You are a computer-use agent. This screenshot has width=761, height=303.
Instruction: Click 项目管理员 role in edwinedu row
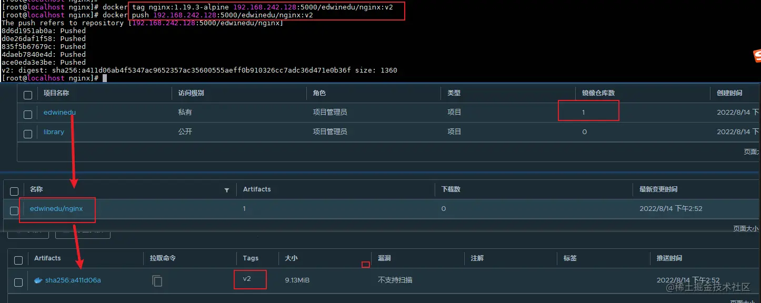tap(330, 112)
